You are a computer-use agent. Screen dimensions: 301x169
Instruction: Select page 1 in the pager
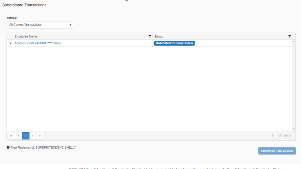point(26,136)
